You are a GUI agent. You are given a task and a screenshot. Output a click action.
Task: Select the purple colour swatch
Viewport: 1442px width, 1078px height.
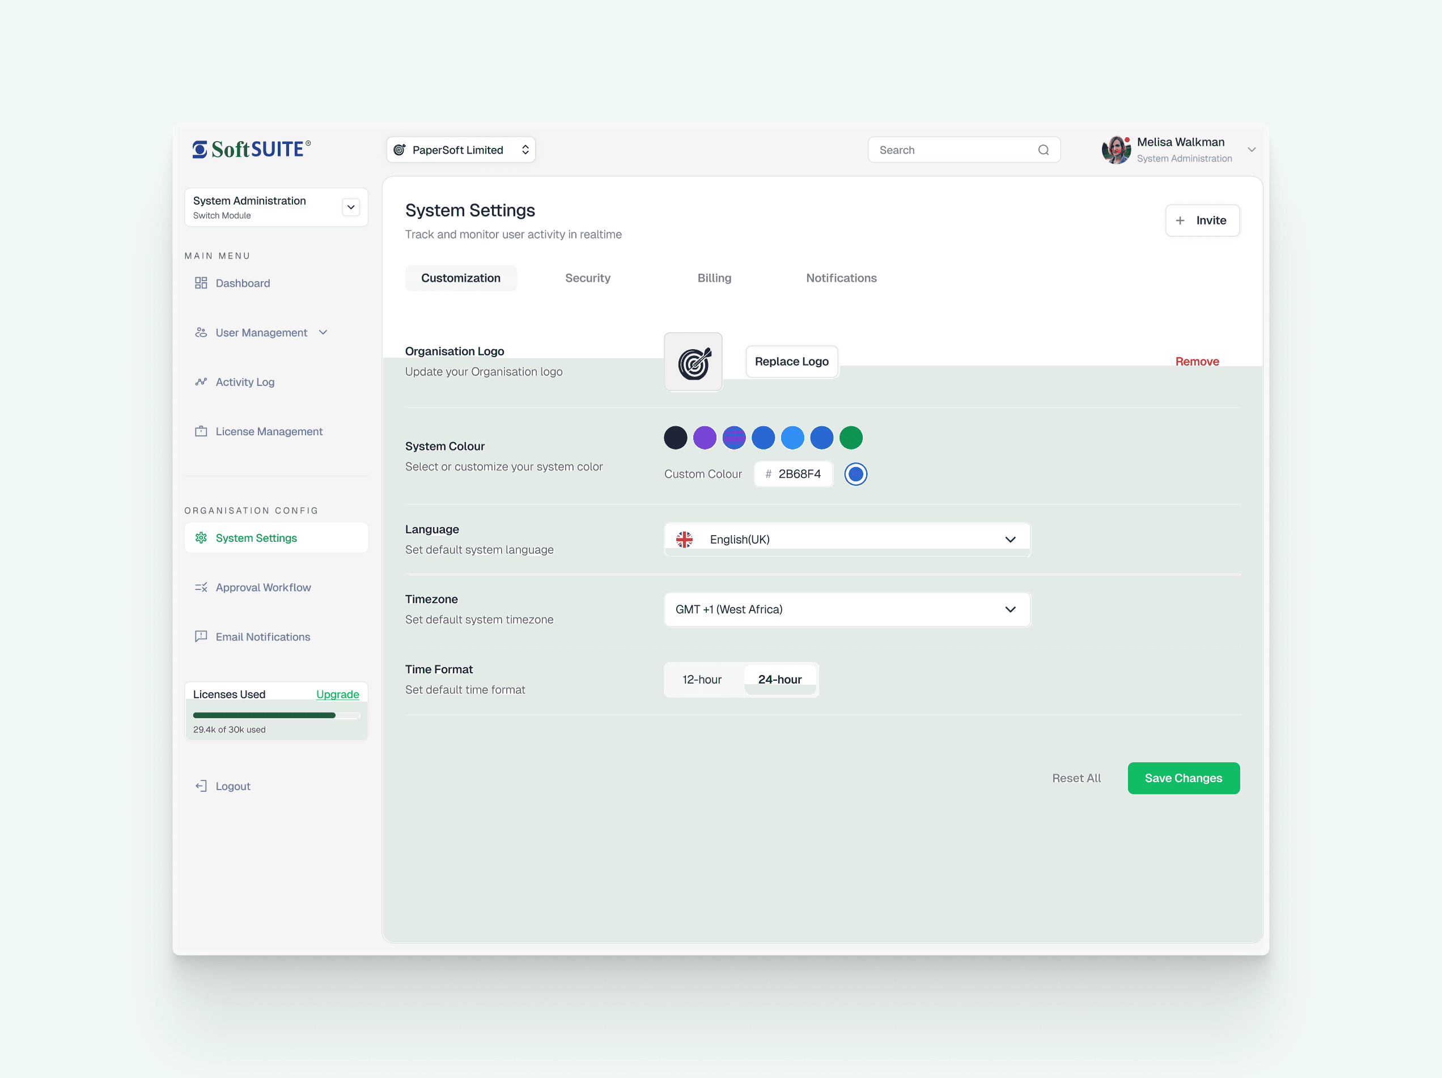click(x=705, y=438)
